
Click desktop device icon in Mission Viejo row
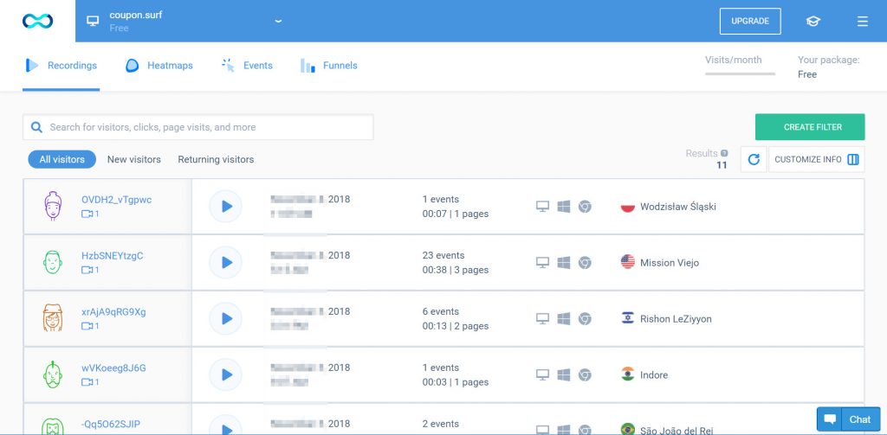[542, 262]
